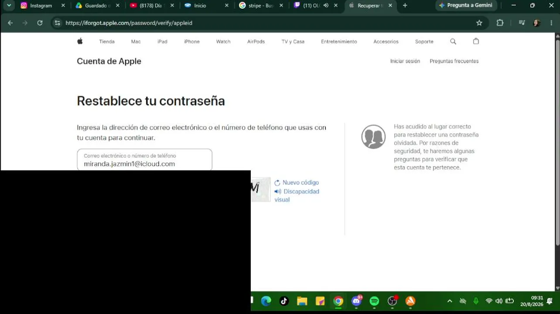Image resolution: width=560 pixels, height=314 pixels.
Task: Click the battery tray icon
Action: click(509, 301)
